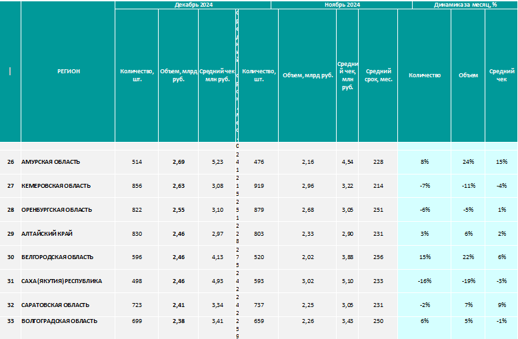Click the Декабрь 2024 header cell
The image size is (518, 339).
[193, 5]
